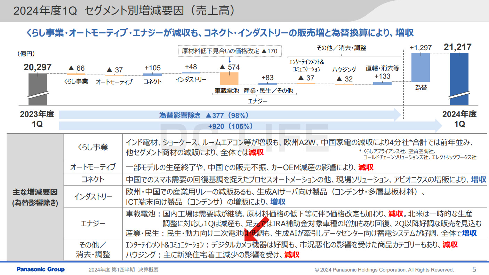Click the その他／消去・調整 heading above chart
Screen dimensions: 489x275
tap(341, 48)
